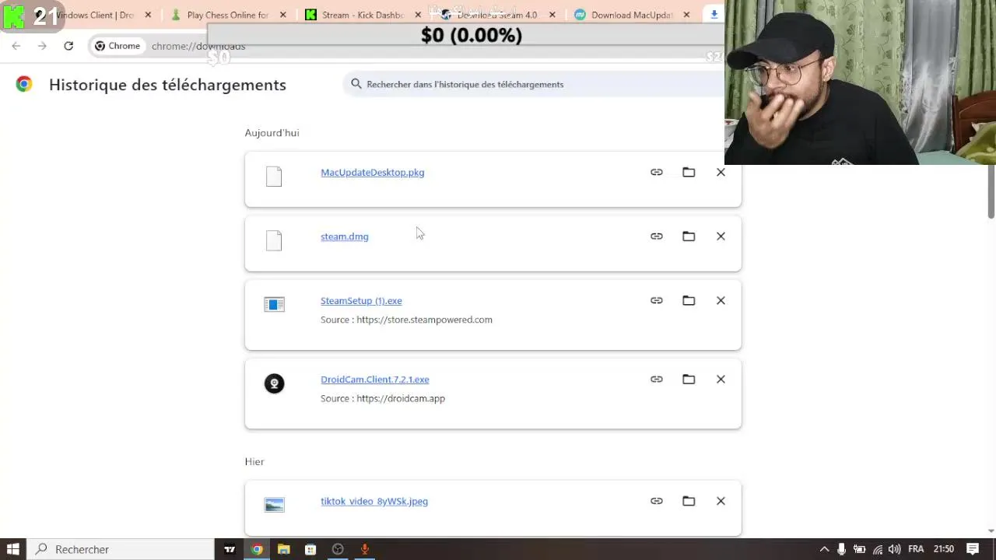Remove steam.dmg from download list
Viewport: 996px width, 560px height.
tap(721, 236)
